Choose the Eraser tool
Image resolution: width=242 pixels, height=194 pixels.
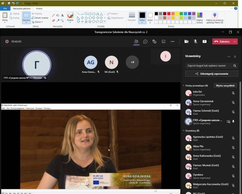pos(53,20)
